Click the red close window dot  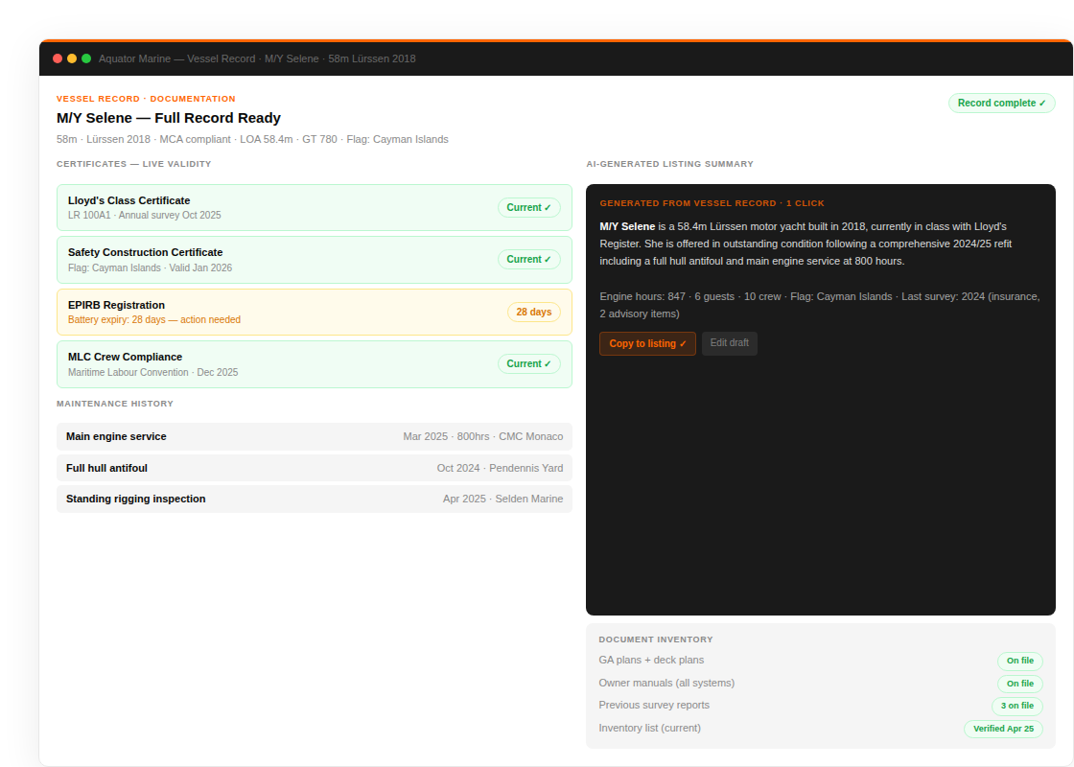tap(58, 58)
